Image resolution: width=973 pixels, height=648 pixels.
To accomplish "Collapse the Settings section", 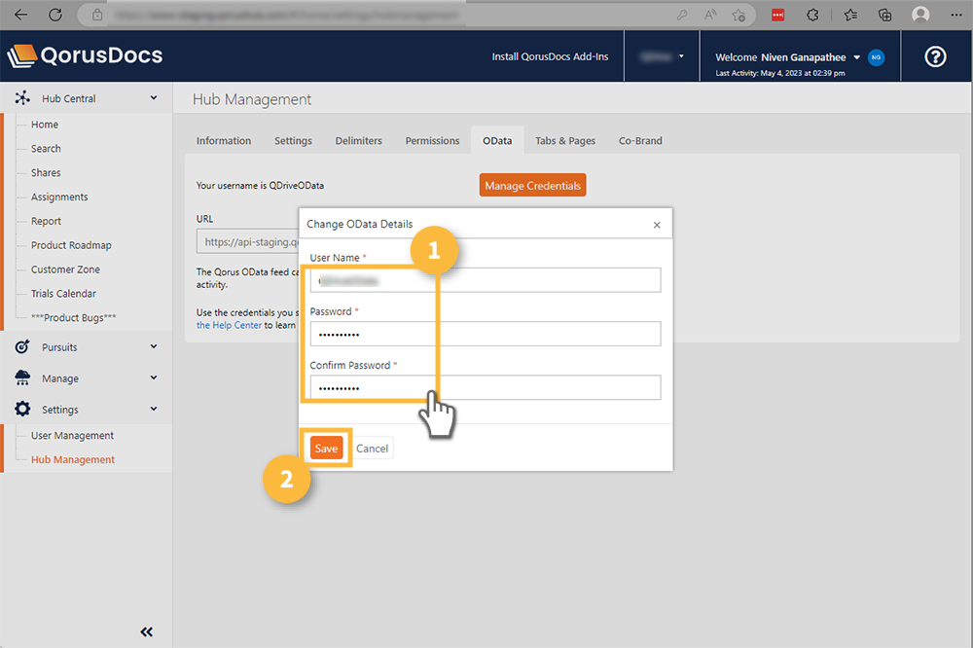I will 154,409.
